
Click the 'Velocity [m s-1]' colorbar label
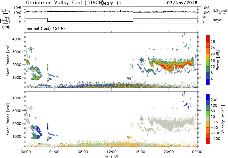coord(223,119)
